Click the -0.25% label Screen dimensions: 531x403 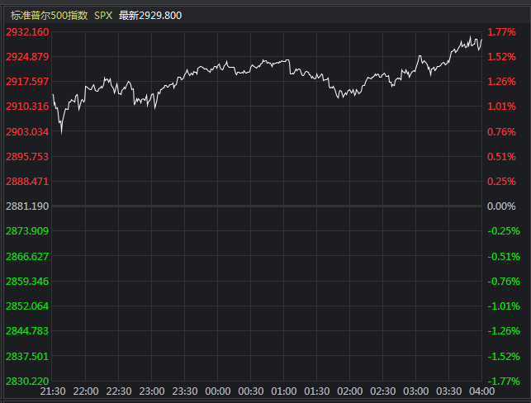click(504, 231)
